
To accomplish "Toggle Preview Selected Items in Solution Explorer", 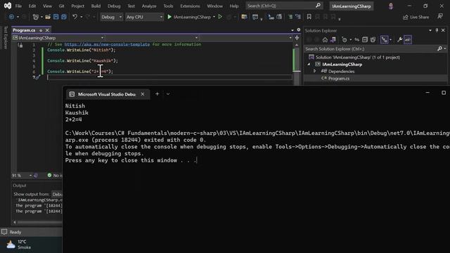I will tap(408, 39).
